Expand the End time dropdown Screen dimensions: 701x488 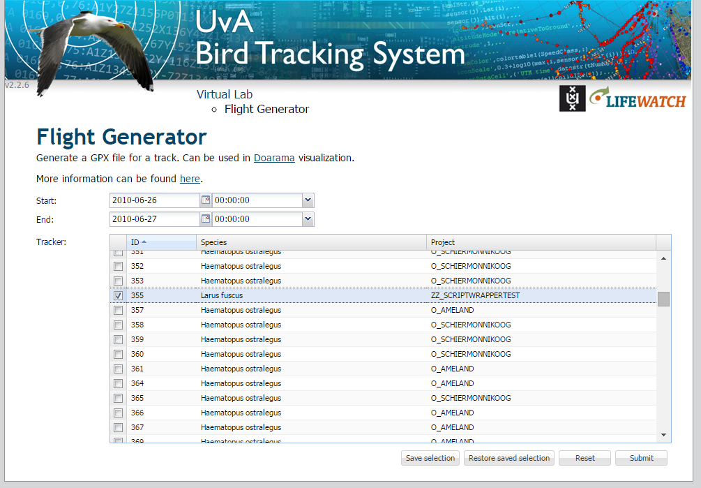click(x=308, y=219)
